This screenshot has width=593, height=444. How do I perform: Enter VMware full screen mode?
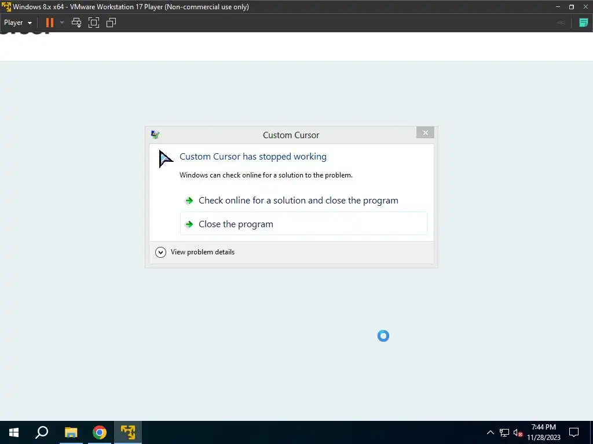pyautogui.click(x=94, y=23)
